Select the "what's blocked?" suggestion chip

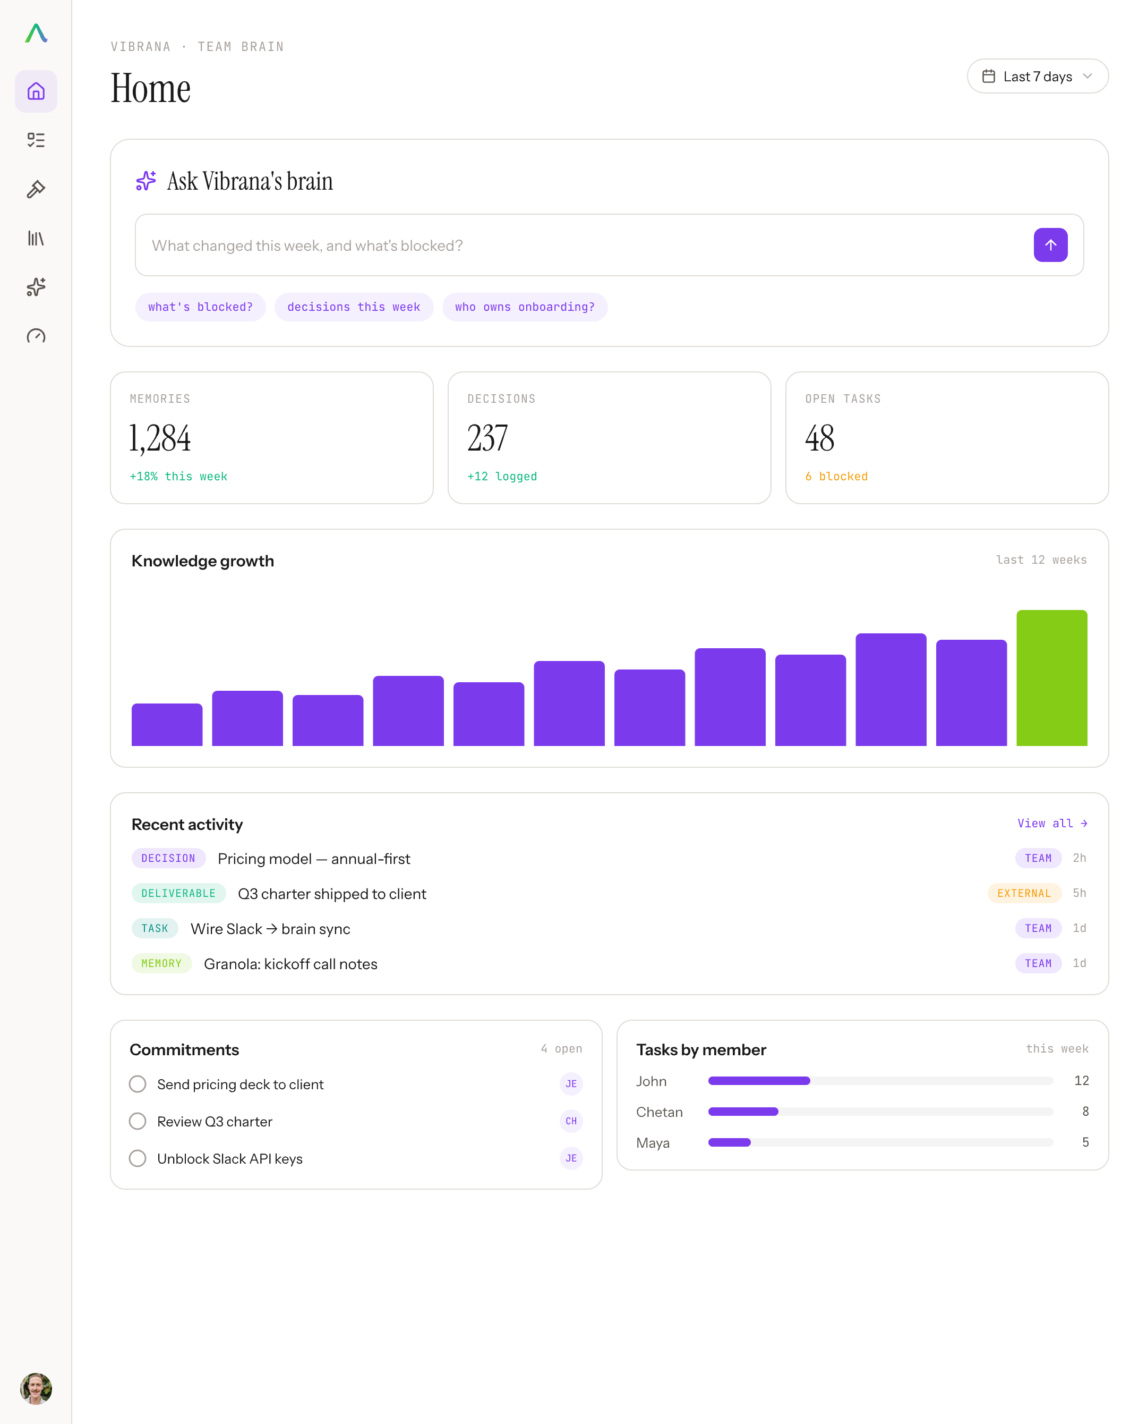[200, 307]
